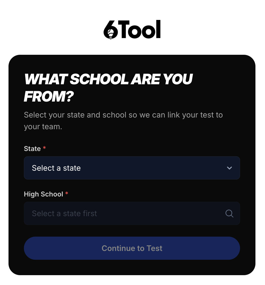
Task: Click the baseball lightbulb icon inside the 6
Action: (111, 33)
